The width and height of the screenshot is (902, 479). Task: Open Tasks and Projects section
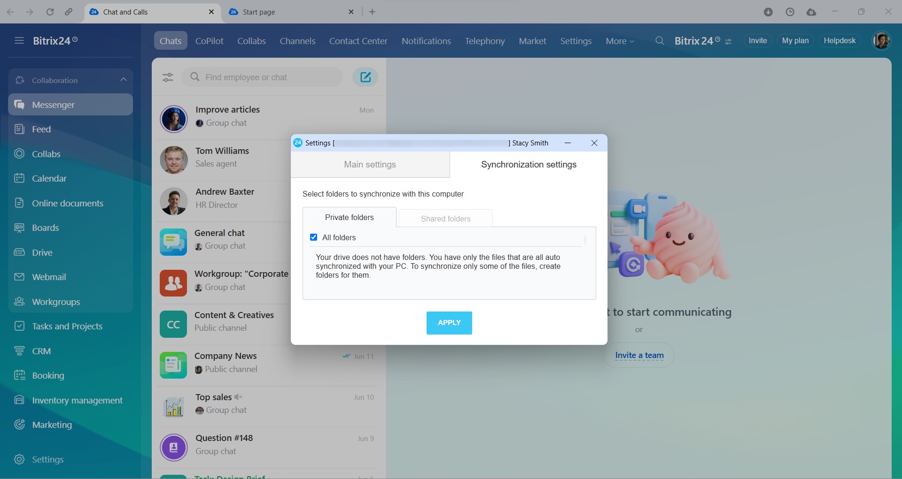tap(70, 326)
